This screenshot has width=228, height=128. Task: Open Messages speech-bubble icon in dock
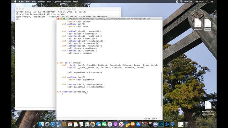(98, 124)
